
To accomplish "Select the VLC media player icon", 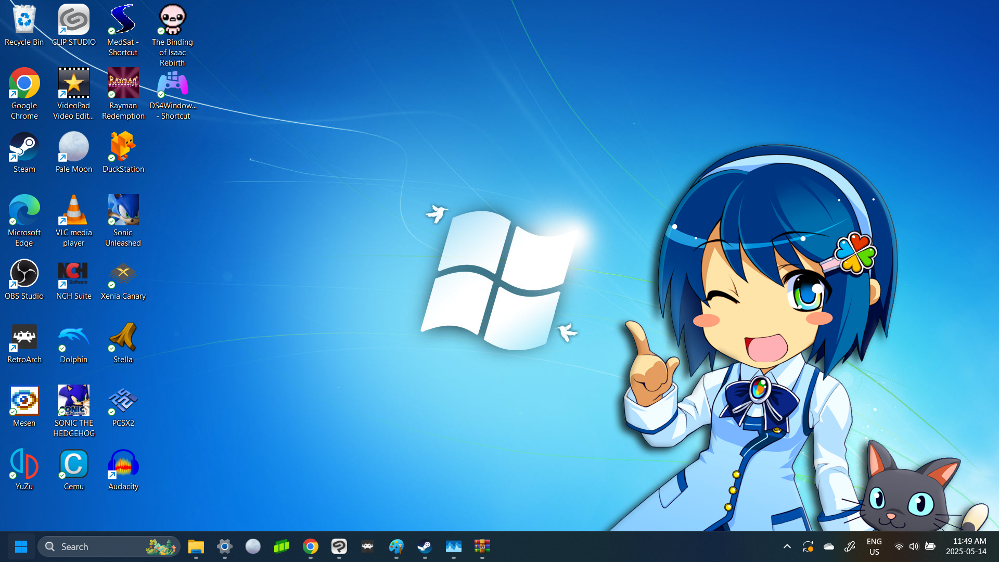I will pyautogui.click(x=73, y=221).
